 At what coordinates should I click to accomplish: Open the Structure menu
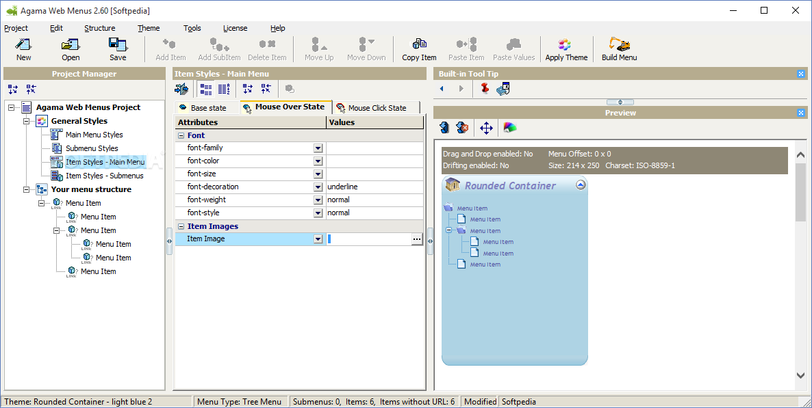click(99, 28)
